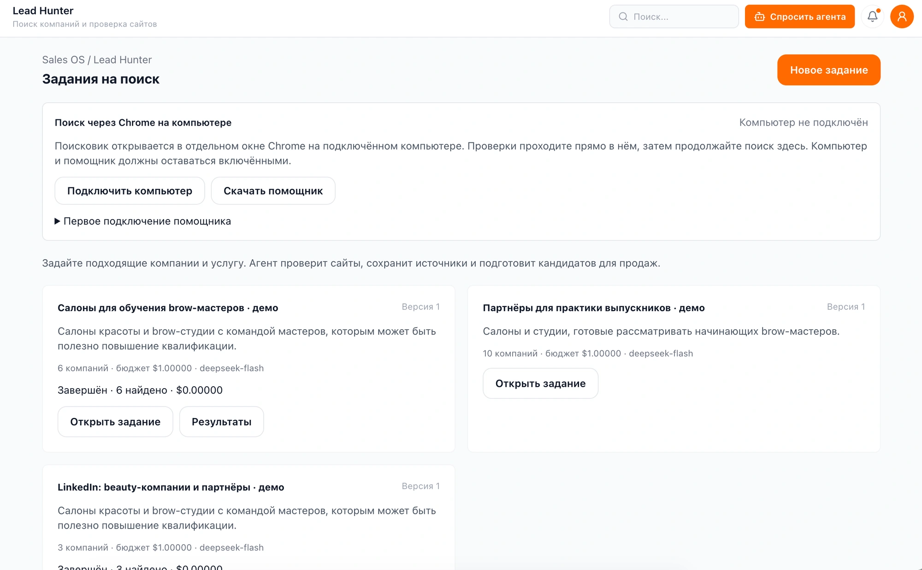The height and width of the screenshot is (570, 922).
Task: Click Версия 1 label on Партнёры card
Action: 845,307
